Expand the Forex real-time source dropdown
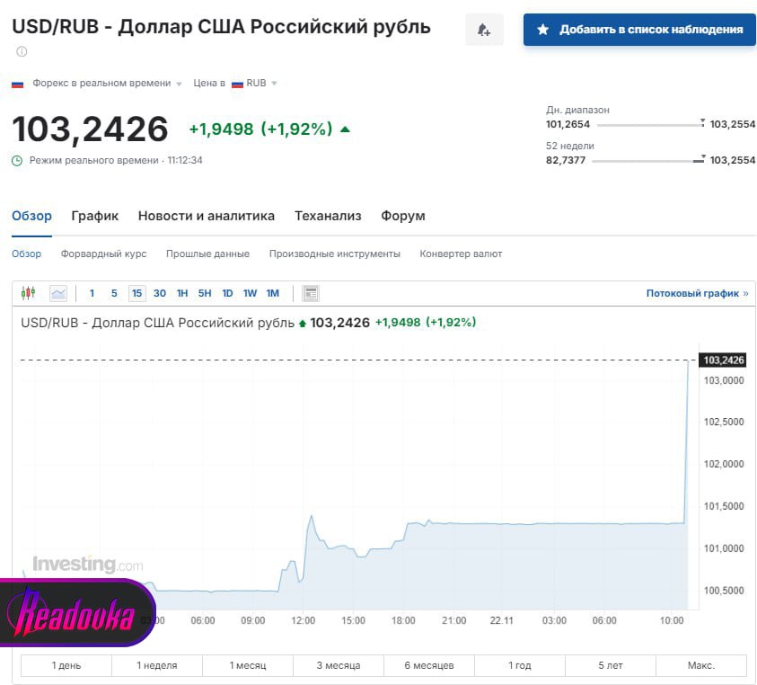This screenshot has height=685, width=757. tap(179, 84)
